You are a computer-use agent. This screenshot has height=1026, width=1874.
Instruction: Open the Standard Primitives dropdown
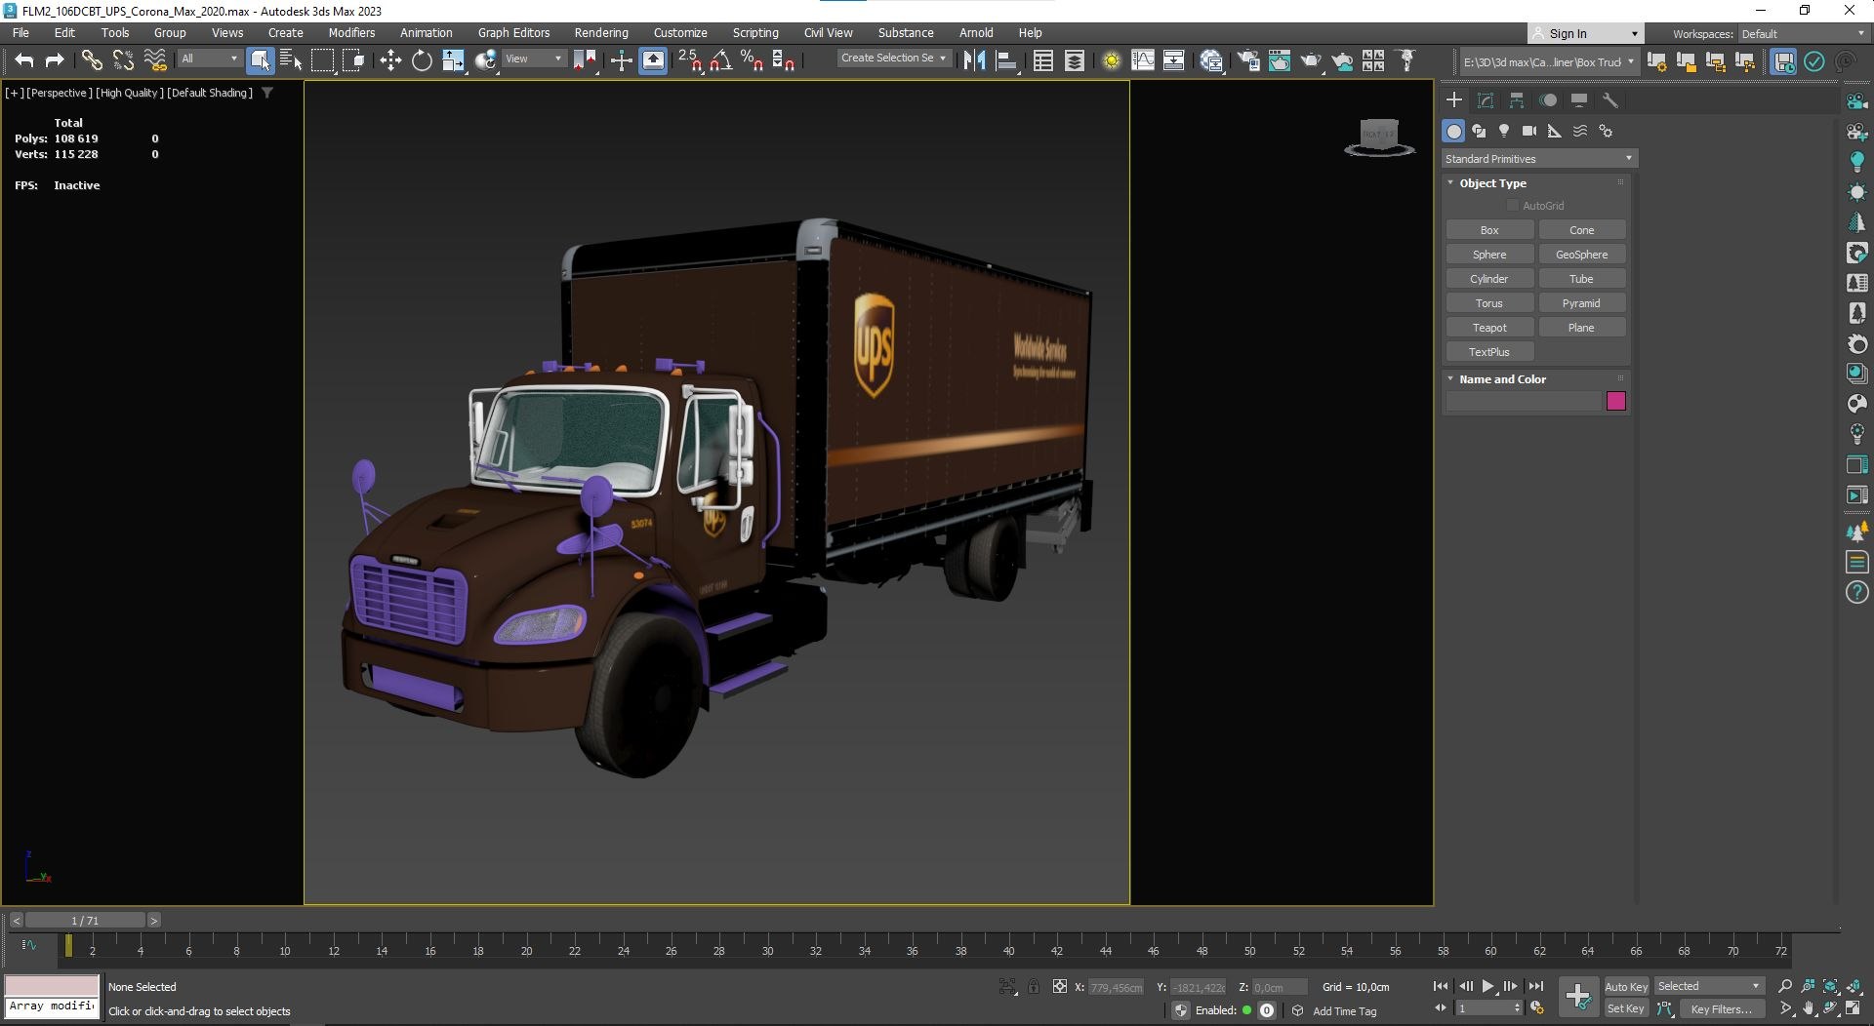click(x=1539, y=159)
